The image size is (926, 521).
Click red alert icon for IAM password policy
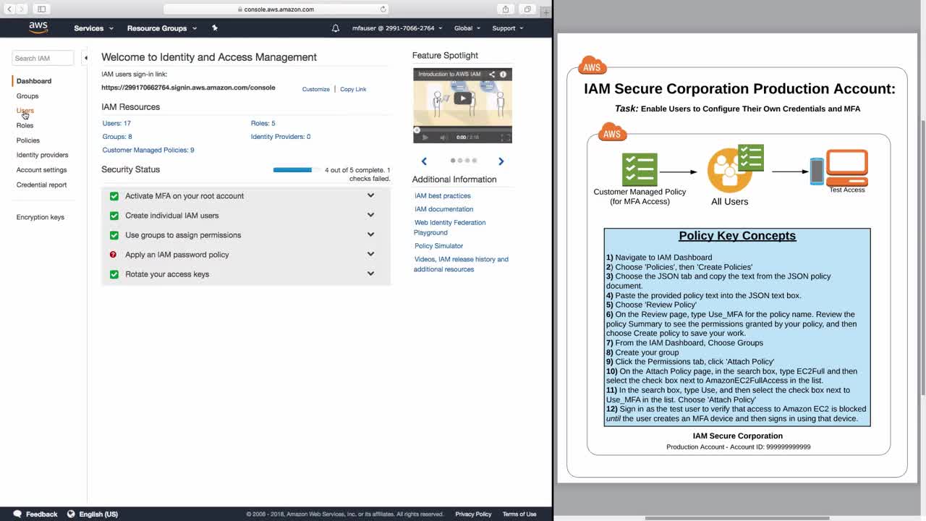pyautogui.click(x=114, y=255)
